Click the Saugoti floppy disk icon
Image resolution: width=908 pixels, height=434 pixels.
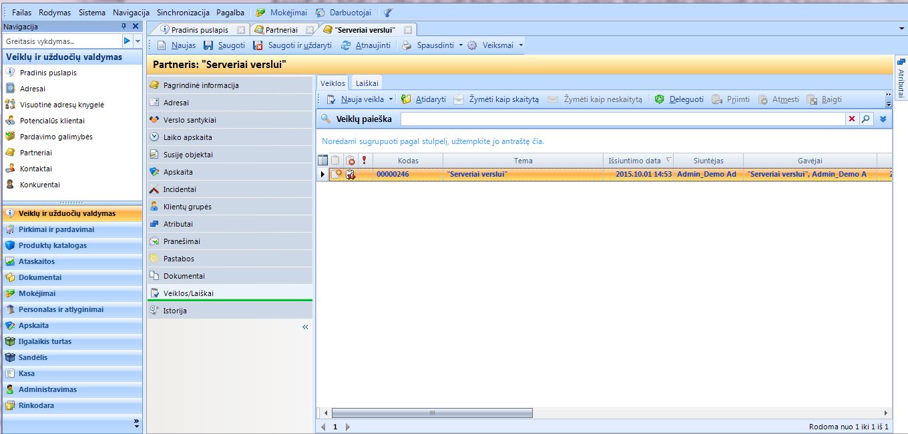coord(208,45)
